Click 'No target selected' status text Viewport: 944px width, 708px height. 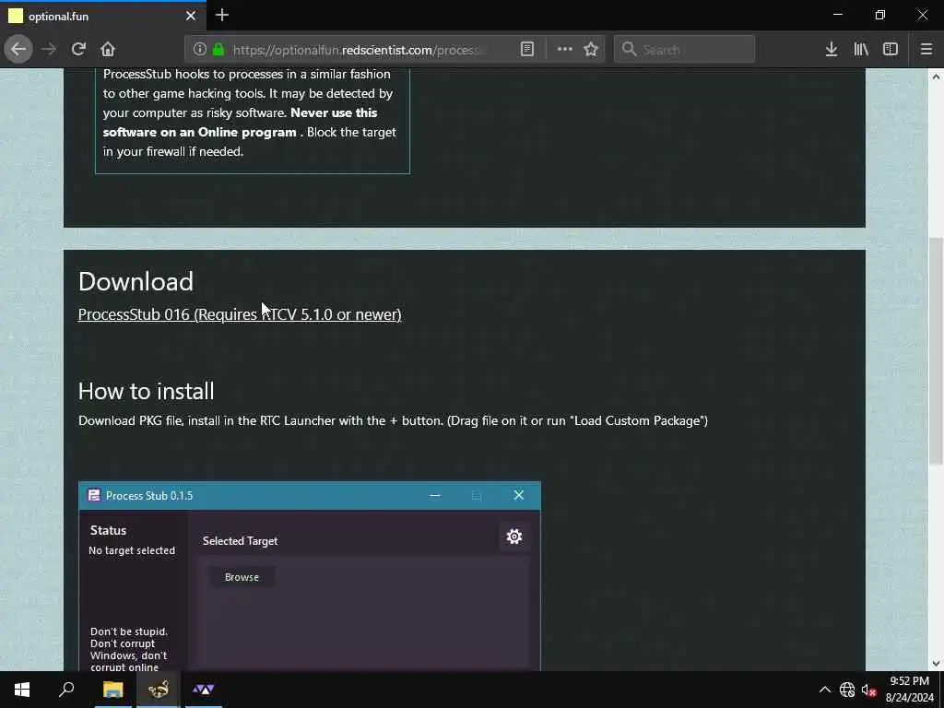[x=132, y=550]
